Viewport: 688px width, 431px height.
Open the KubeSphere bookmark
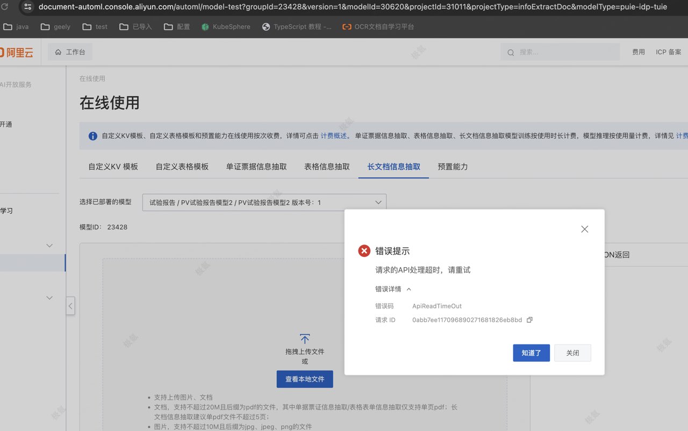click(x=226, y=26)
